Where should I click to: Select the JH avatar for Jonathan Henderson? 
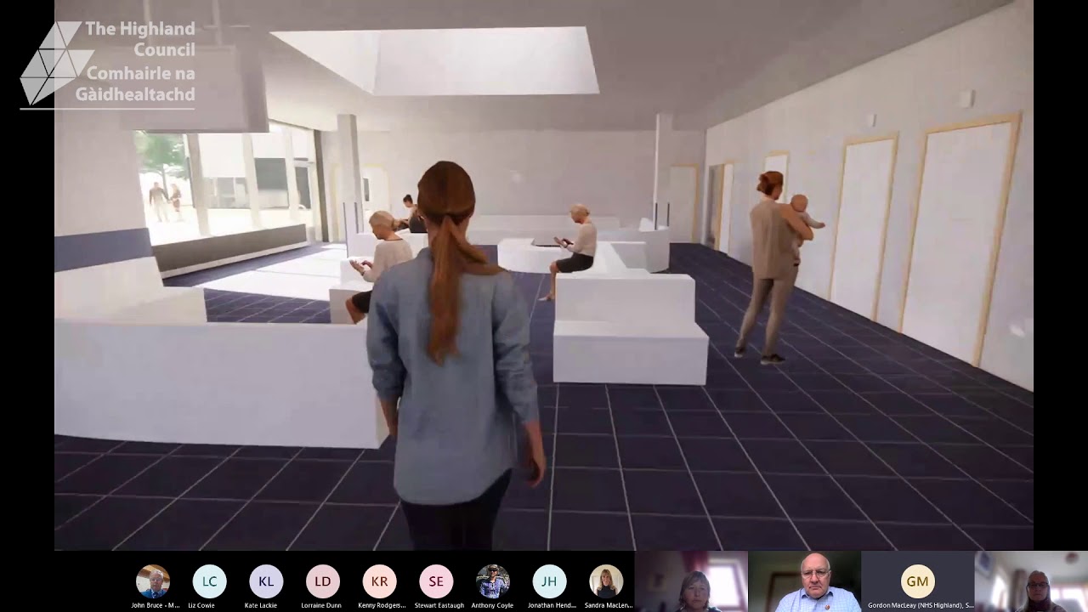(549, 581)
